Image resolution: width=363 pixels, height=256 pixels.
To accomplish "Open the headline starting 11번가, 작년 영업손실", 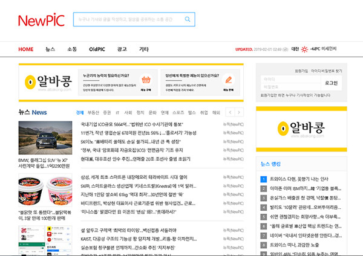I will [139, 133].
